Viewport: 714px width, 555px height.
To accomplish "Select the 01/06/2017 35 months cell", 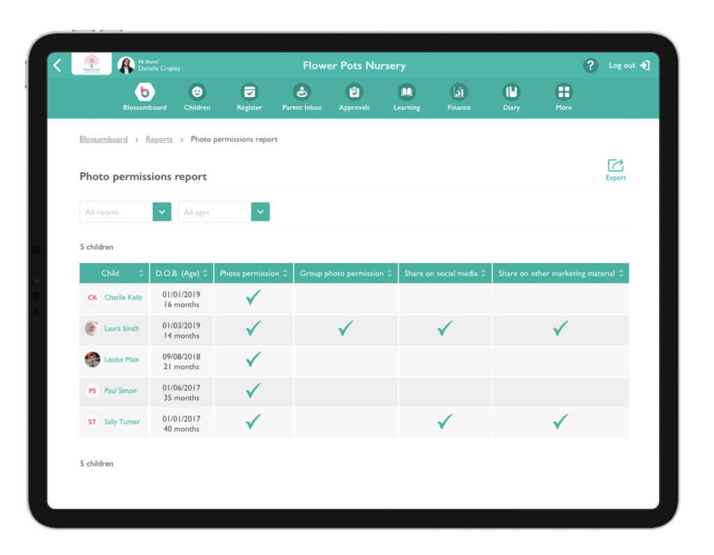I will click(181, 393).
